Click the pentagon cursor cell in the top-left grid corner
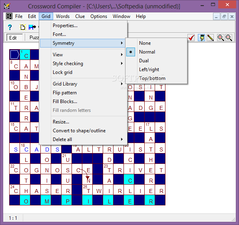The width and height of the screenshot is (239, 225). click(x=15, y=55)
